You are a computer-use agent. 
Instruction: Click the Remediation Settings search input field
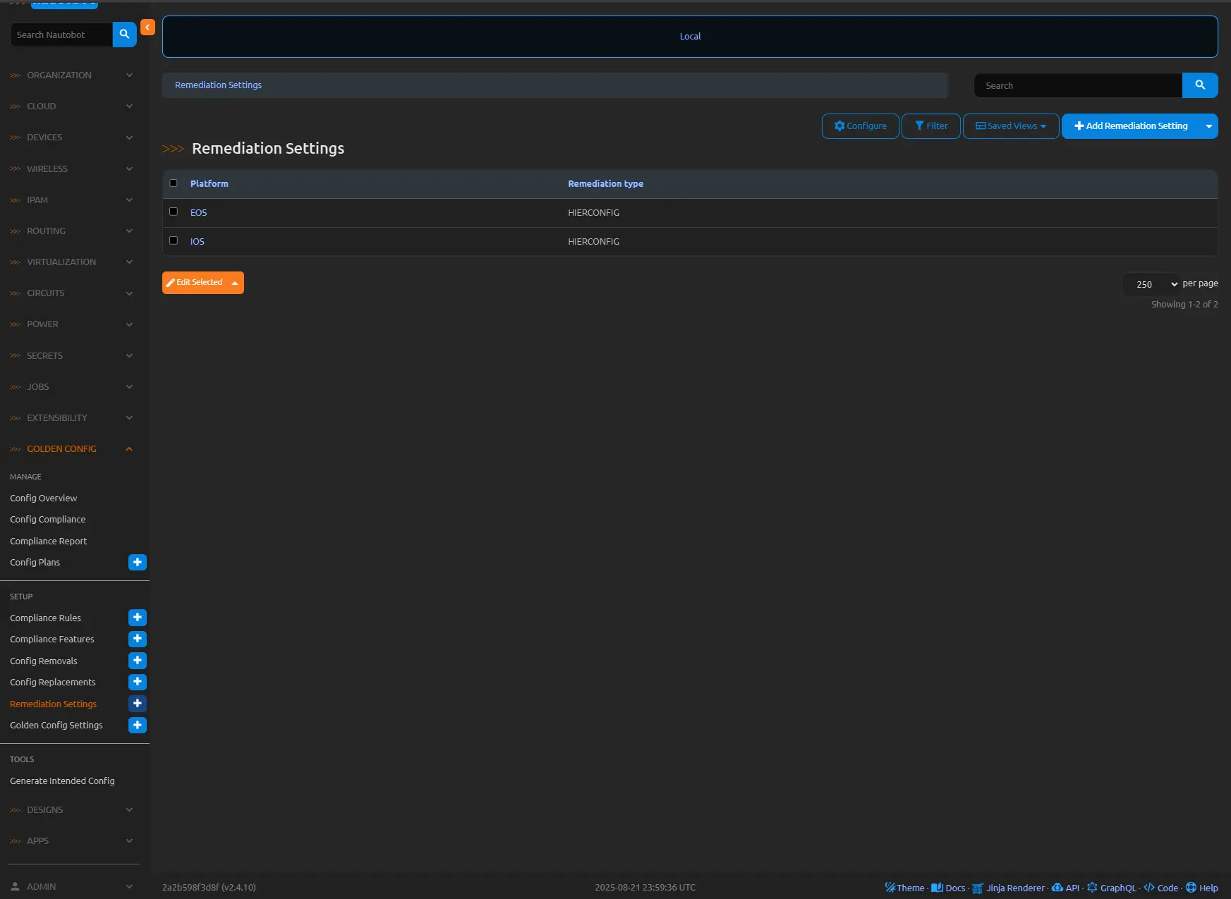[x=1077, y=85]
